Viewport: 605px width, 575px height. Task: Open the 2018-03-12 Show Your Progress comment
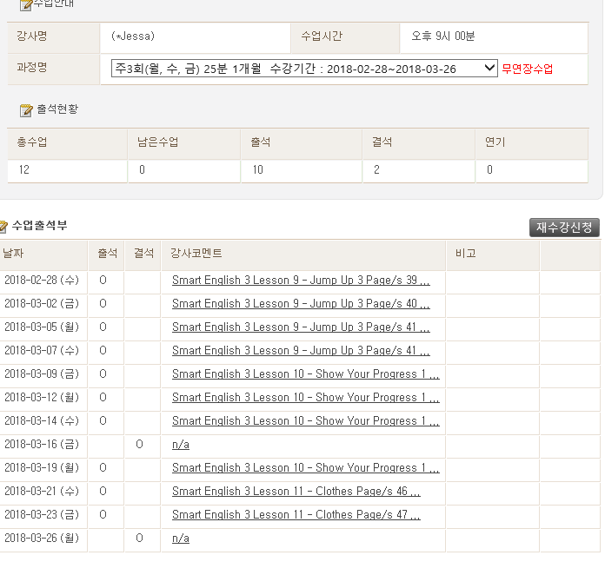click(x=305, y=398)
